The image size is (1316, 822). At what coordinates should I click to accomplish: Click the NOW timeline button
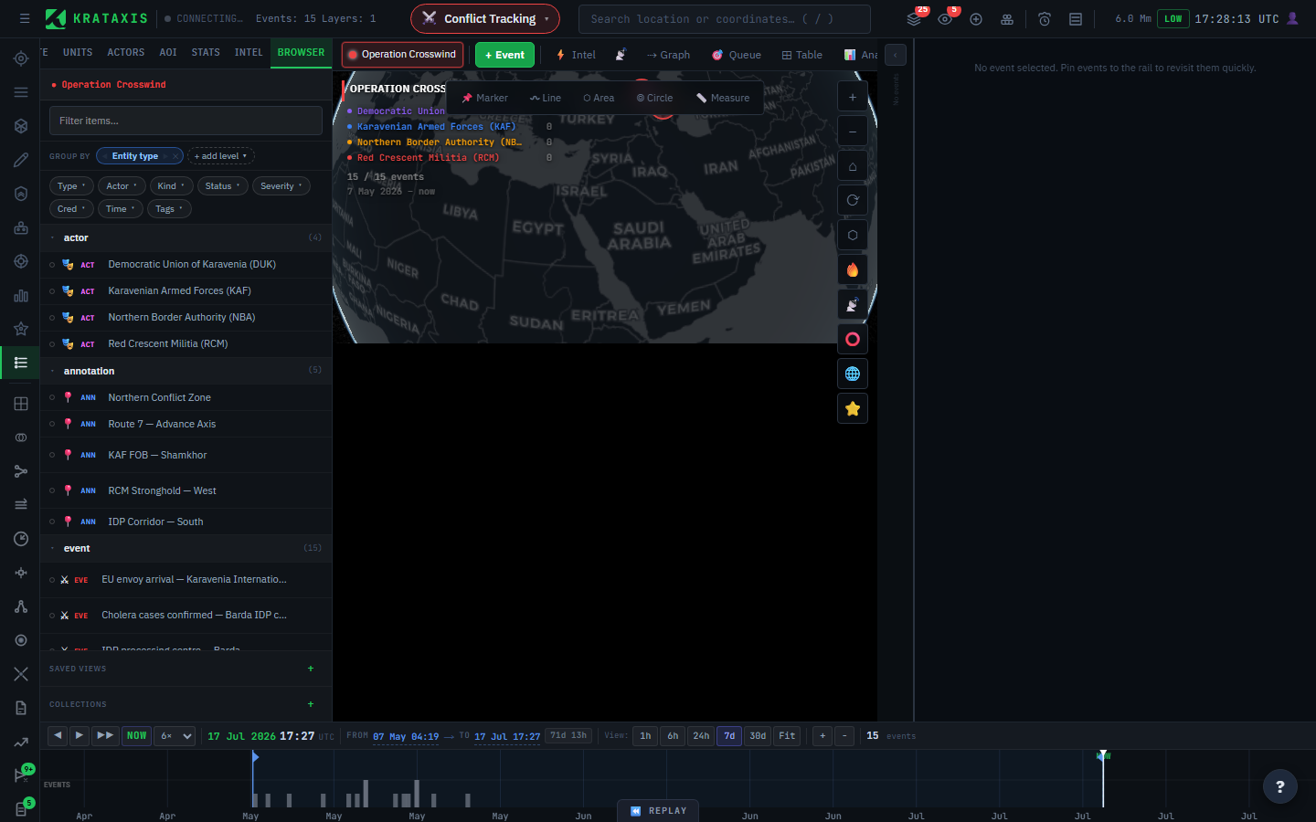pyautogui.click(x=137, y=736)
